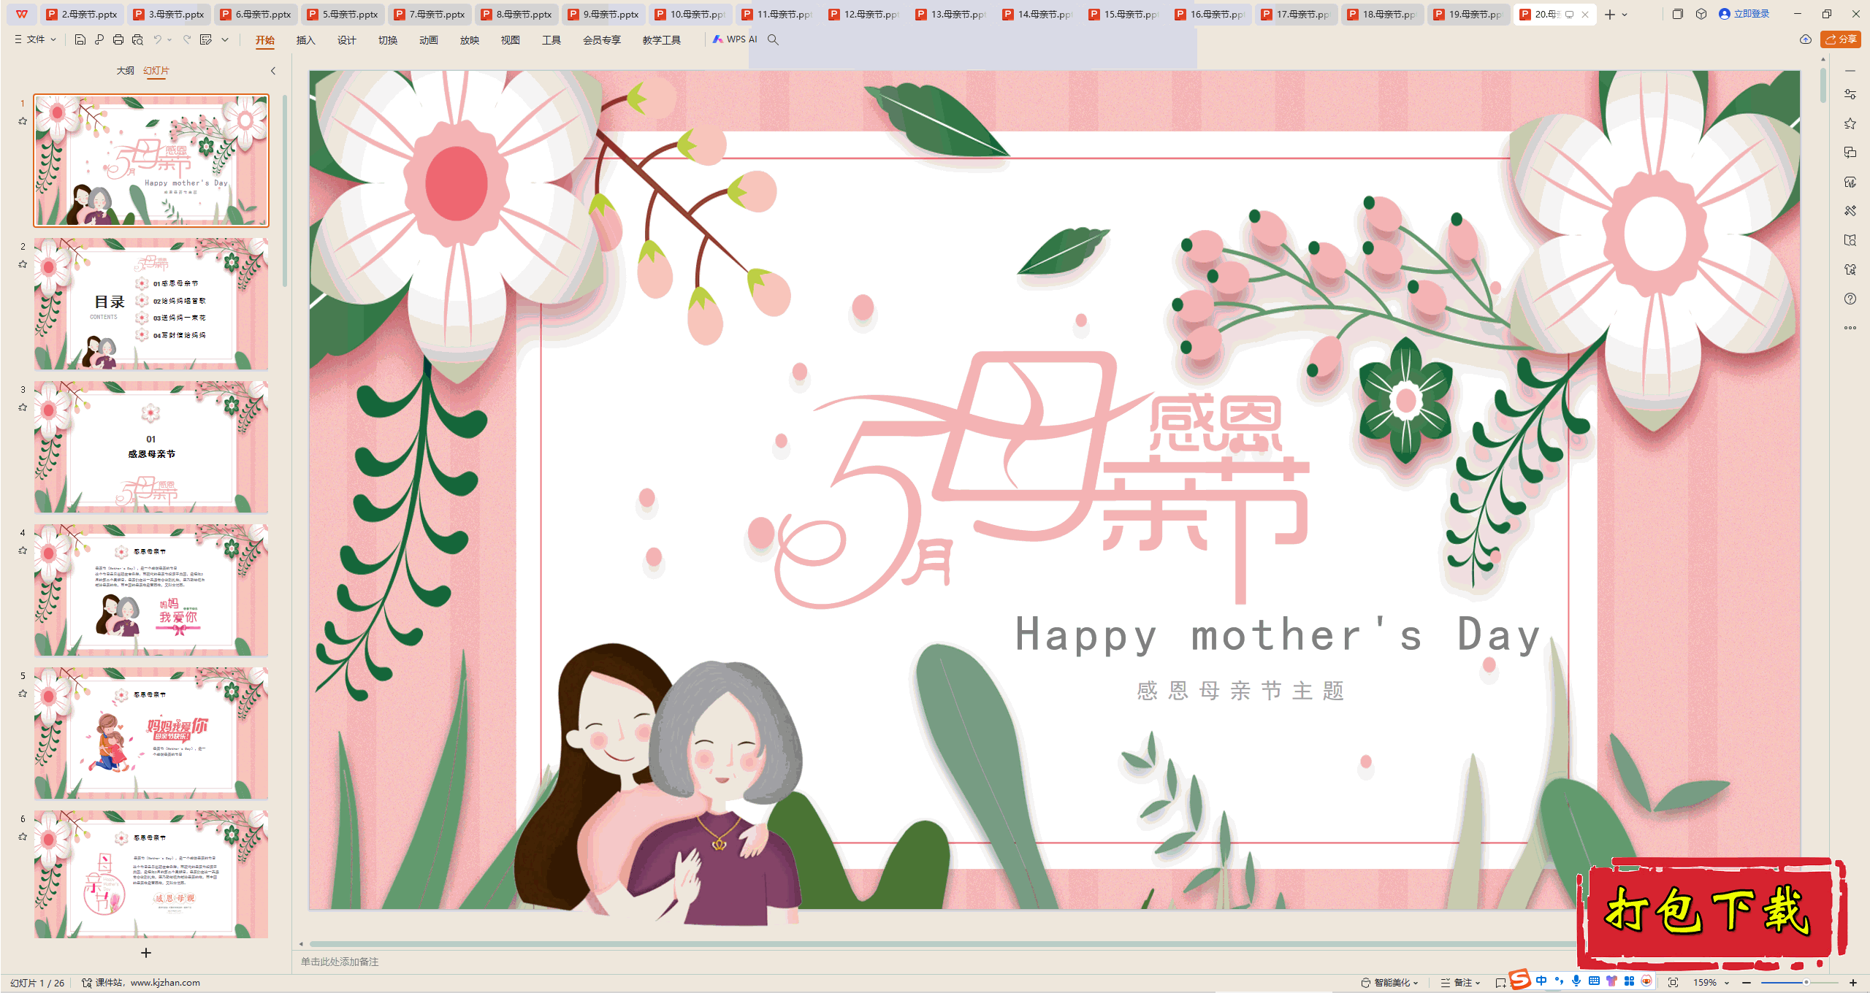Select slide 2 thumbnail with 目录 contents
This screenshot has height=993, width=1870.
151,304
